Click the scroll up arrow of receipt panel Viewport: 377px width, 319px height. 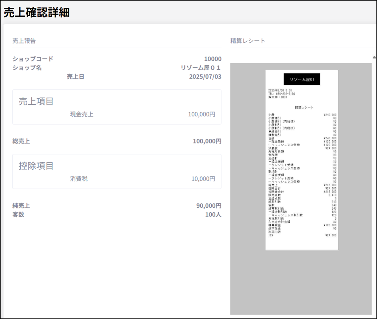tap(374, 57)
